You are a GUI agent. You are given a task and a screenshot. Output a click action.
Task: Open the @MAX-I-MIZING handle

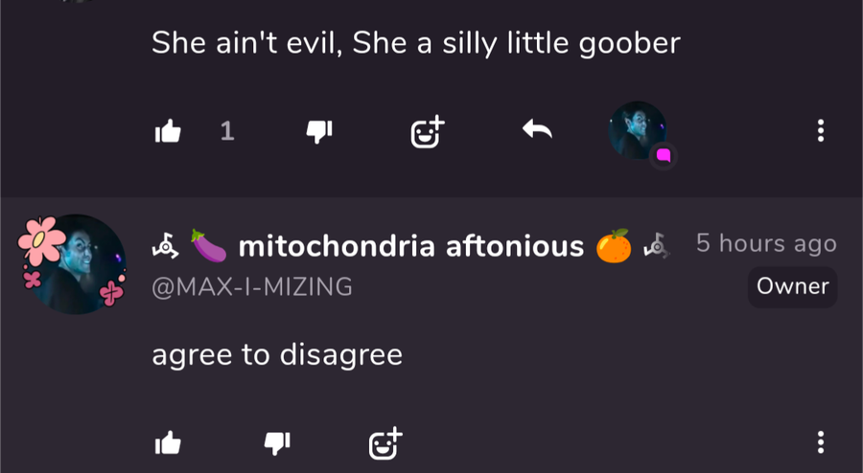[x=252, y=286]
